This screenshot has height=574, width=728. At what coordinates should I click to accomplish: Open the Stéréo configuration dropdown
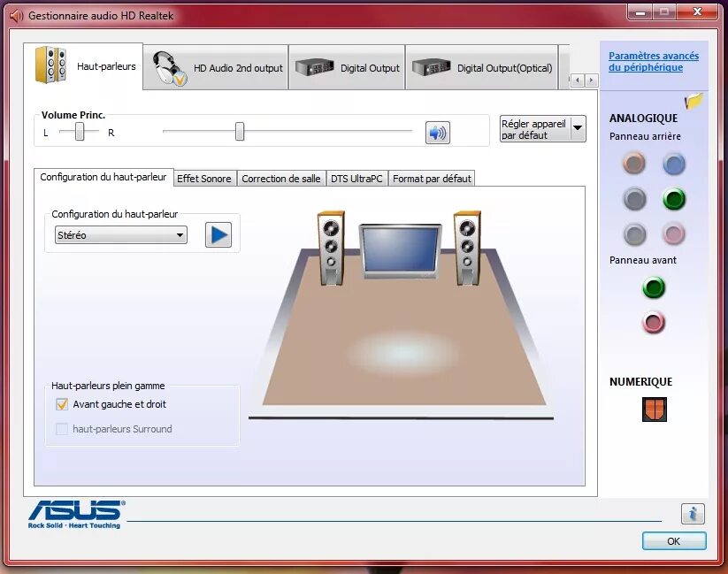click(120, 235)
